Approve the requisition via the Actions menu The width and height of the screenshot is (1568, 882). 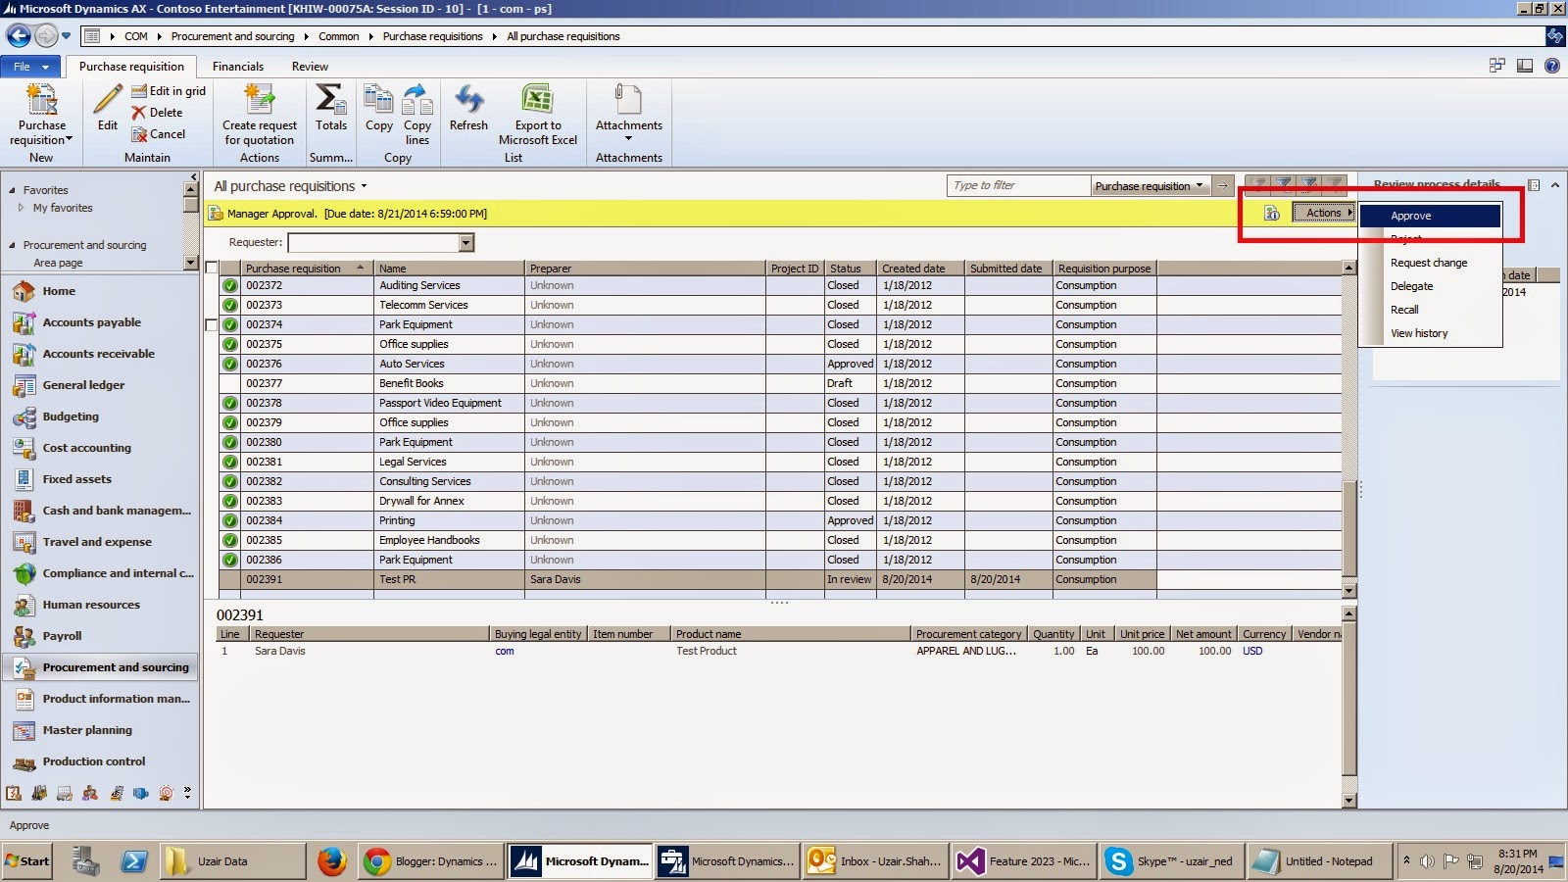(1411, 215)
